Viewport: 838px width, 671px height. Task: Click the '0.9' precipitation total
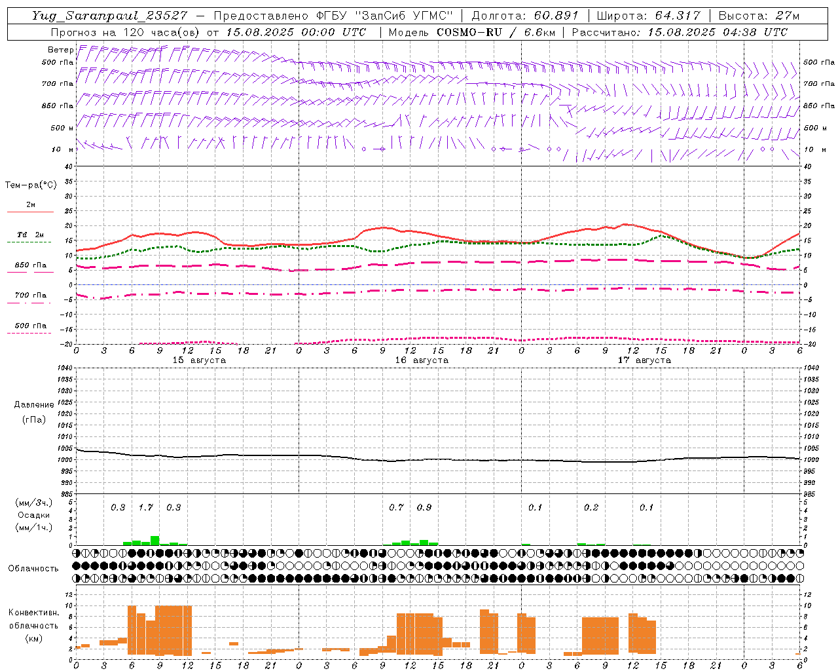424,508
